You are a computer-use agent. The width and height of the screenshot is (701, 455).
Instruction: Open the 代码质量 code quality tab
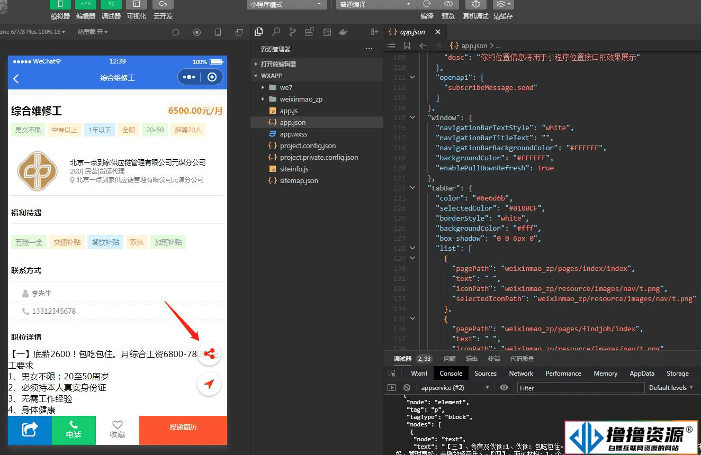(522, 359)
